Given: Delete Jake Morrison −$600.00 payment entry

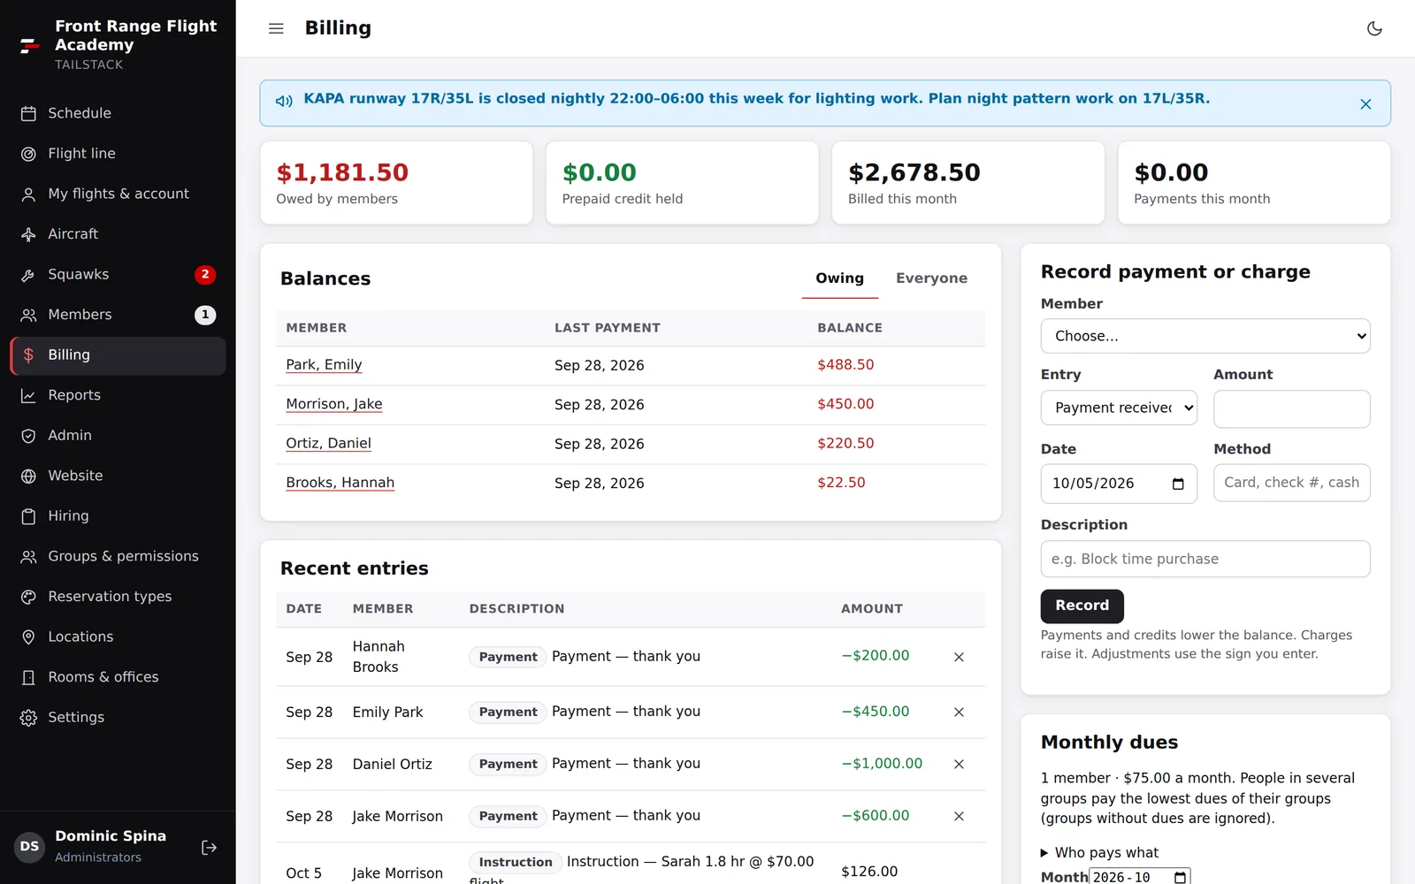Looking at the screenshot, I should (959, 816).
